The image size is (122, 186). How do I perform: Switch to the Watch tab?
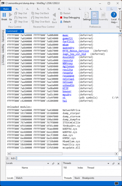(x=19, y=178)
